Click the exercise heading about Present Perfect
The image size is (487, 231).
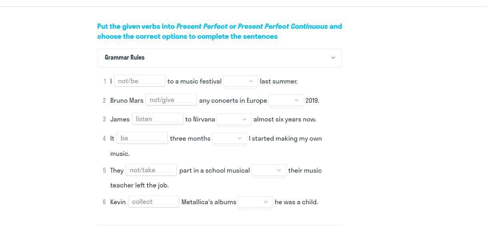[219, 31]
